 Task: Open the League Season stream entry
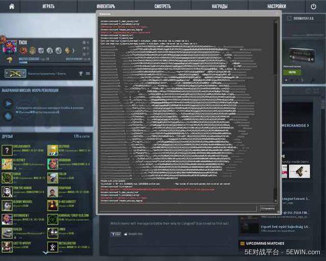point(295,200)
